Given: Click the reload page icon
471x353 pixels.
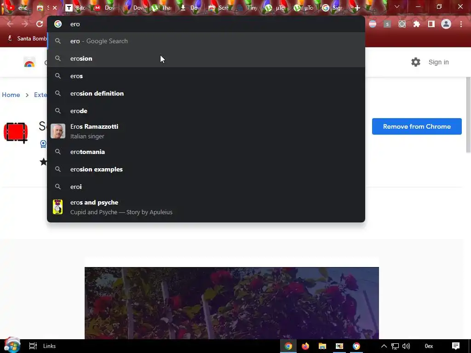Looking at the screenshot, I should click(x=40, y=24).
